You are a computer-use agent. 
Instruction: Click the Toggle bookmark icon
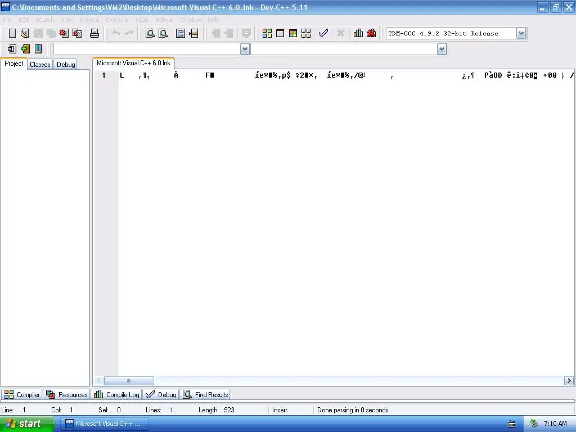pyautogui.click(x=38, y=49)
